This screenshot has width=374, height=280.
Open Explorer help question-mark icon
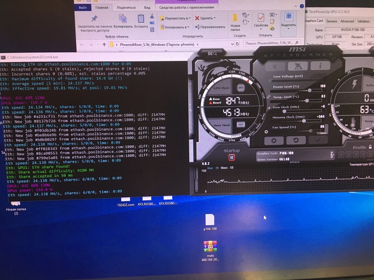(x=302, y=6)
